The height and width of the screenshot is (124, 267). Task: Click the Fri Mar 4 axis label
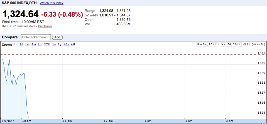pyautogui.click(x=8, y=121)
